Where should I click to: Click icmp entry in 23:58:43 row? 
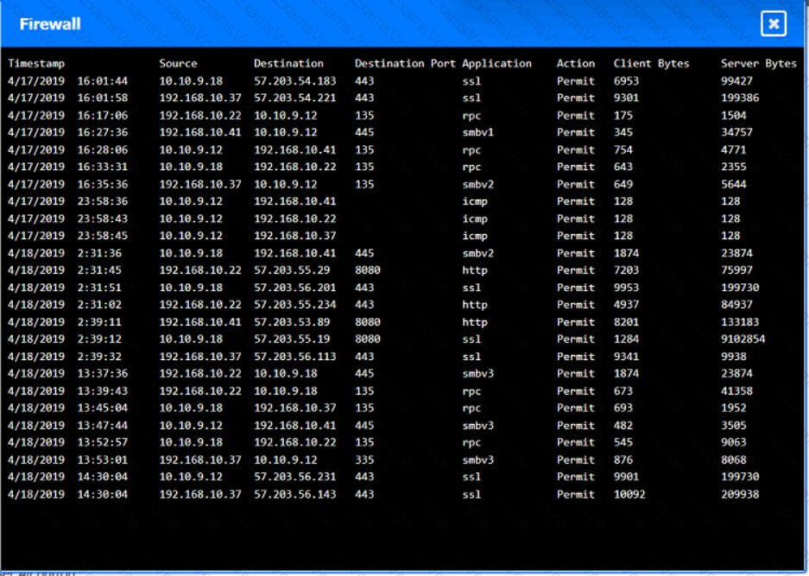[475, 218]
